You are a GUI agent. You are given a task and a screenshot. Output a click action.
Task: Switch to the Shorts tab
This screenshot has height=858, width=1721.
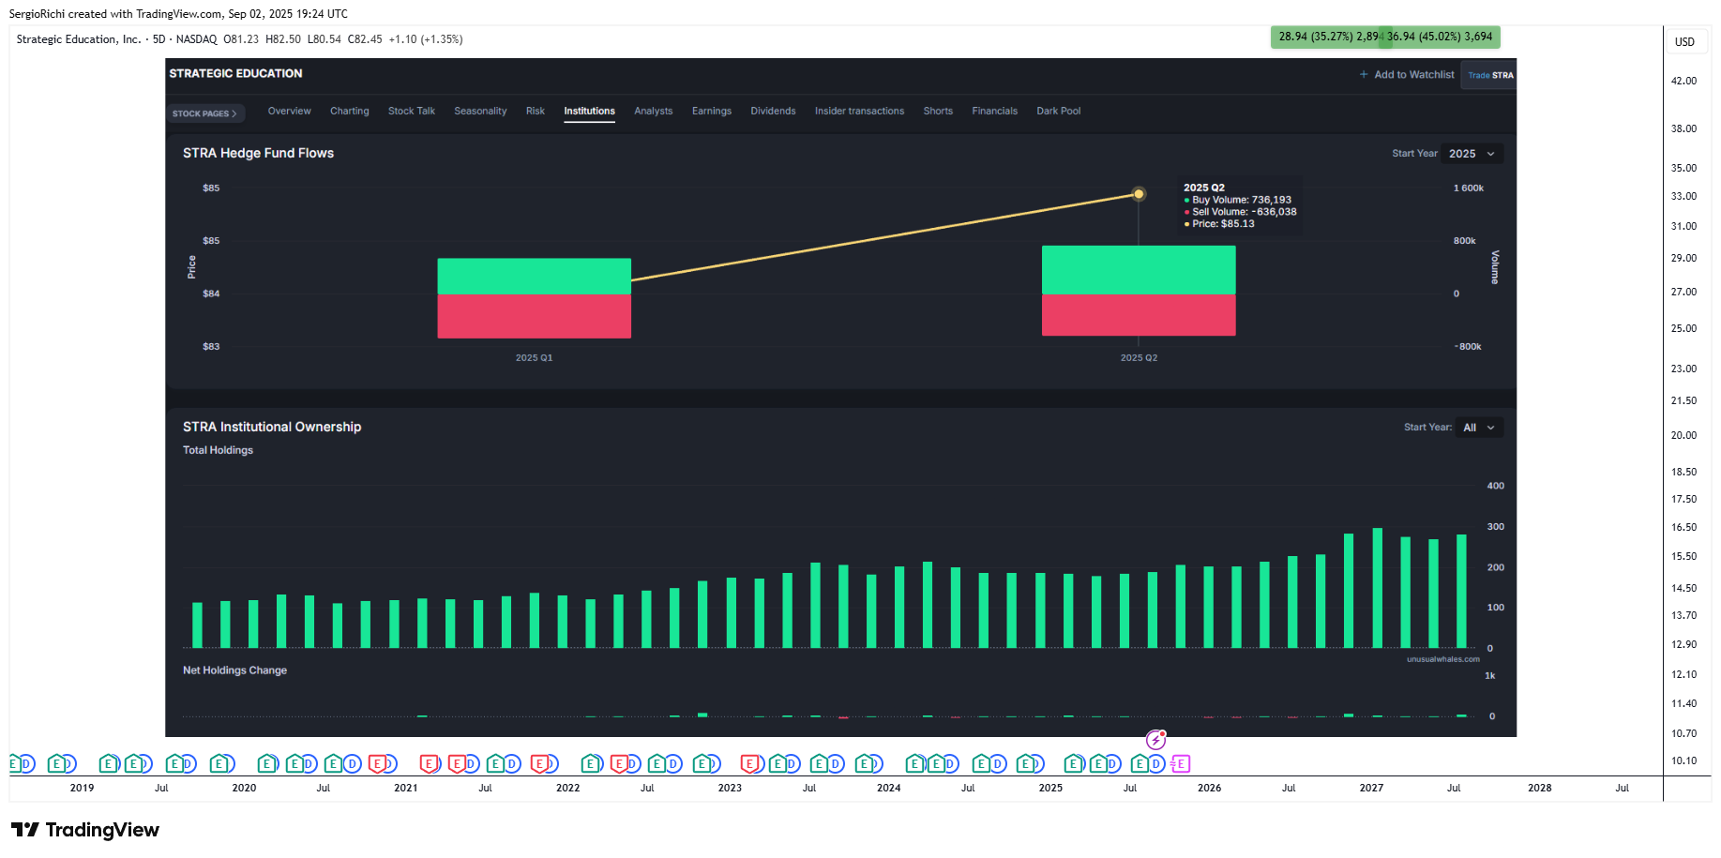[938, 111]
